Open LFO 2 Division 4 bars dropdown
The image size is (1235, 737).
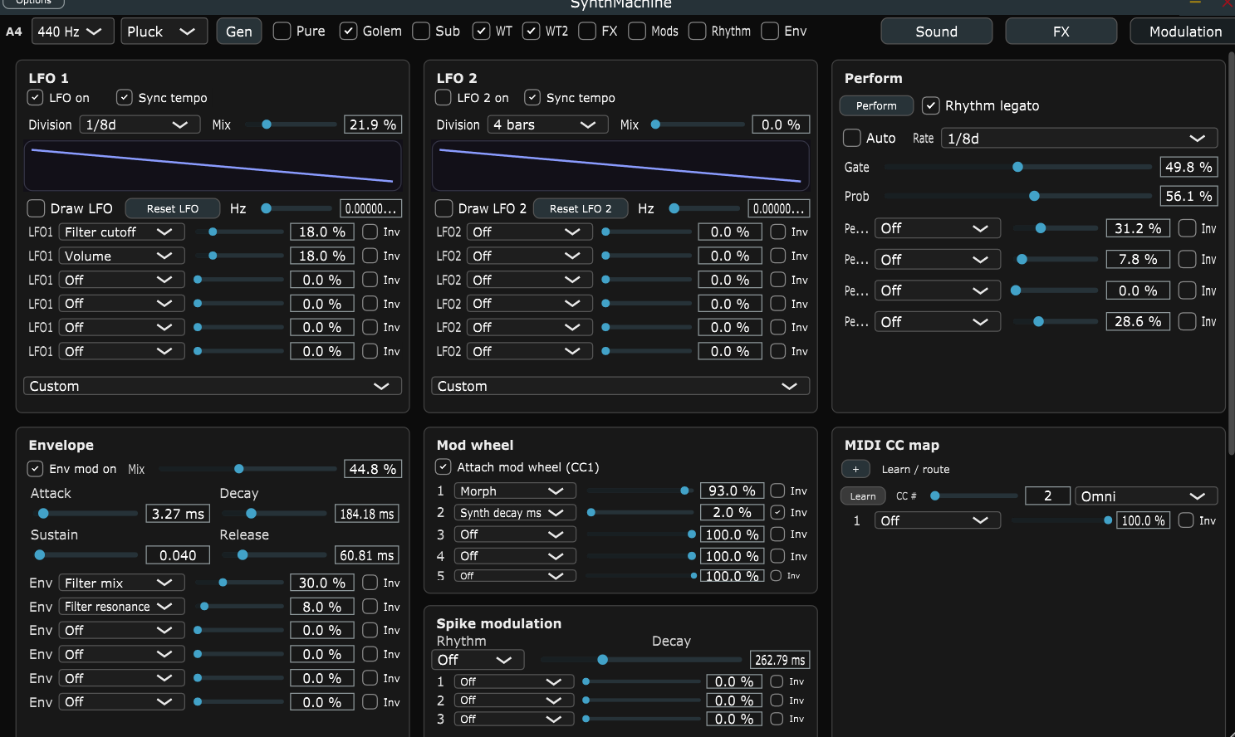tap(547, 124)
